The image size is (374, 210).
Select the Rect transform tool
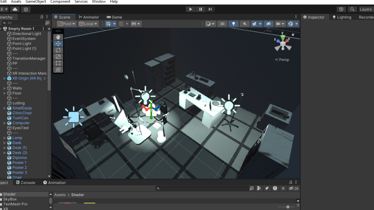tap(58, 63)
